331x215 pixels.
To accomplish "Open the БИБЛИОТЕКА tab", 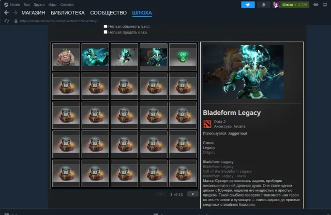I will pos(68,13).
